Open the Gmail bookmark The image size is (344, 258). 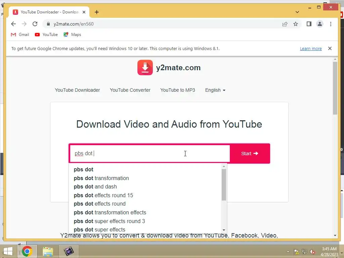tap(20, 35)
